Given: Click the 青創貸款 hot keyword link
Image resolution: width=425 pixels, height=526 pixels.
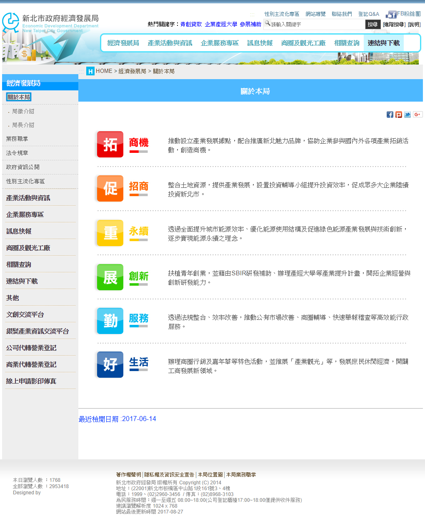Looking at the screenshot, I should coord(191,24).
